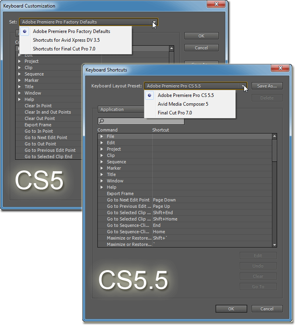
Task: Expand Title in Keyboard Customization list
Action: 19,87
